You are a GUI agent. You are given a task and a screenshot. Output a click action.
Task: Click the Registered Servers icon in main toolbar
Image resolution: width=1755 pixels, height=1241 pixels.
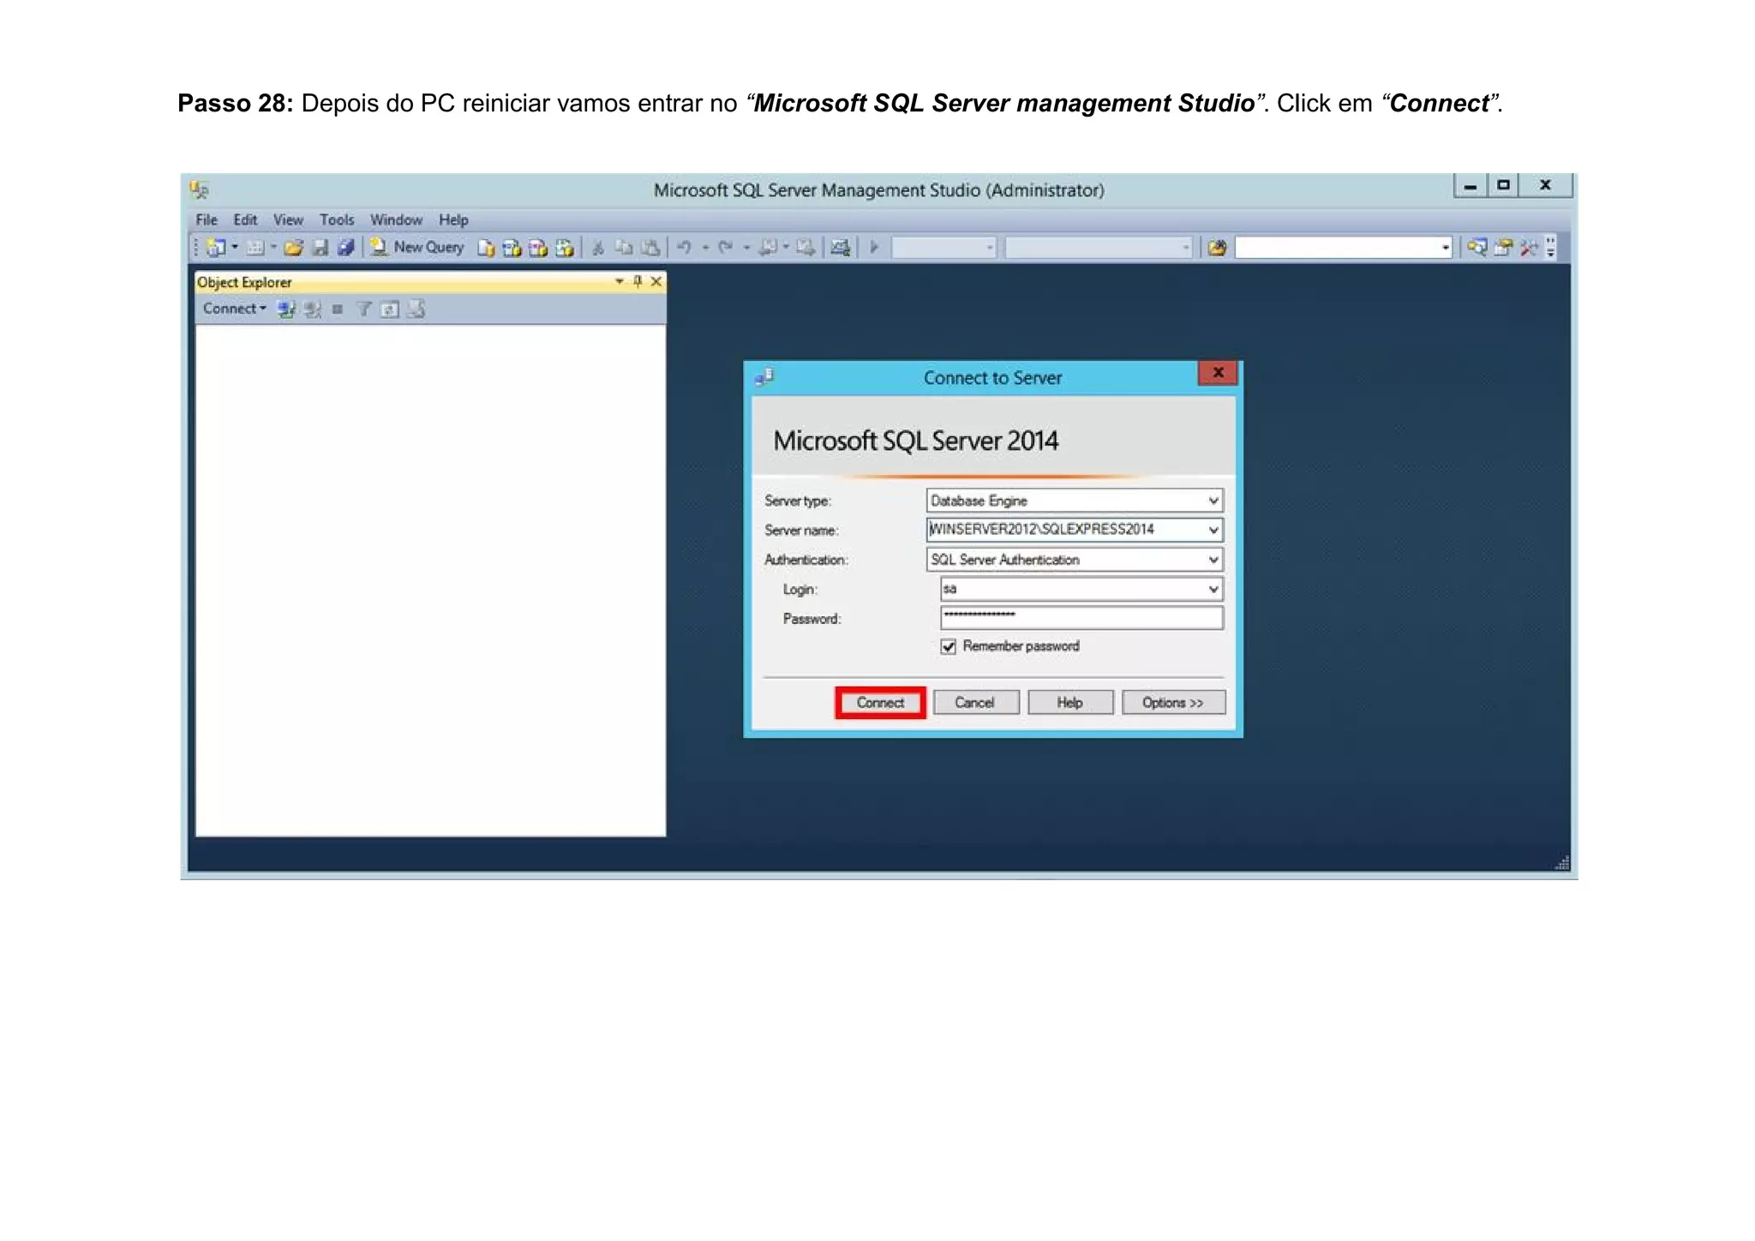click(1476, 248)
